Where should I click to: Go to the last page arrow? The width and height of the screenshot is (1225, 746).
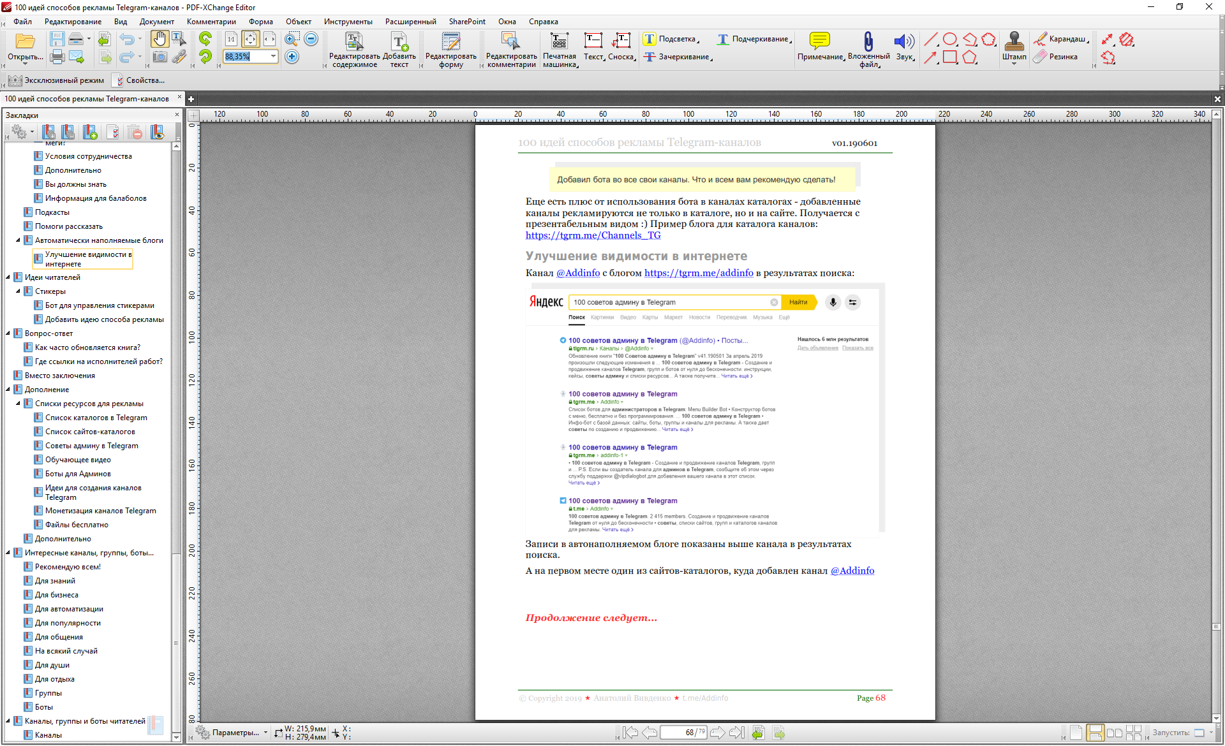[737, 733]
